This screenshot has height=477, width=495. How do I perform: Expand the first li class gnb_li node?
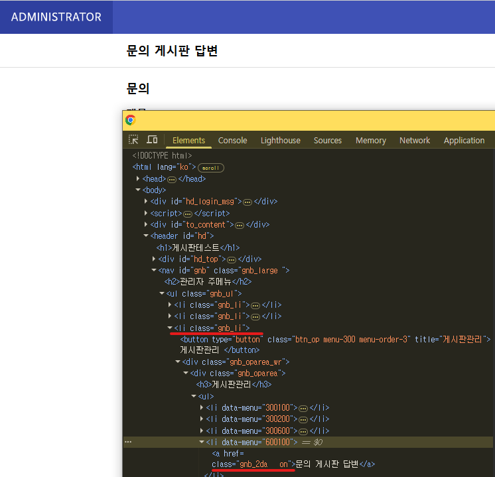pyautogui.click(x=170, y=305)
